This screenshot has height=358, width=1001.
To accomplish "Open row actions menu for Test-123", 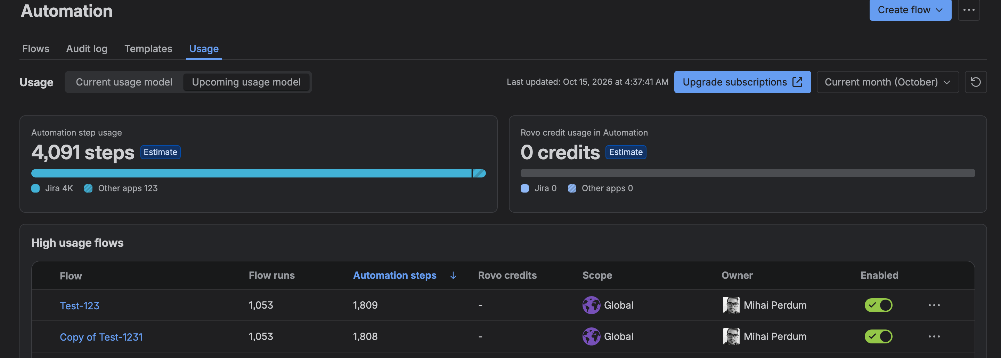I will click(934, 305).
